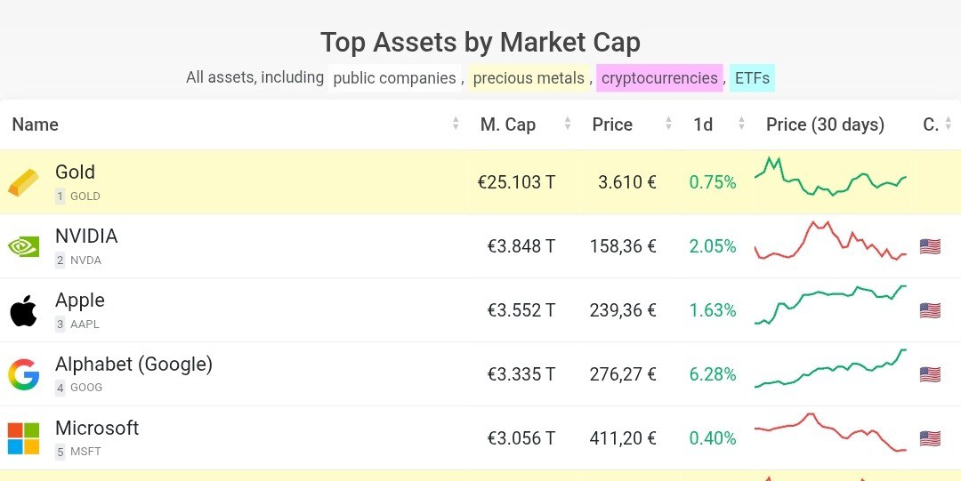Sort by 1d change column arrows
Screen dimensions: 961x481
pyautogui.click(x=740, y=124)
